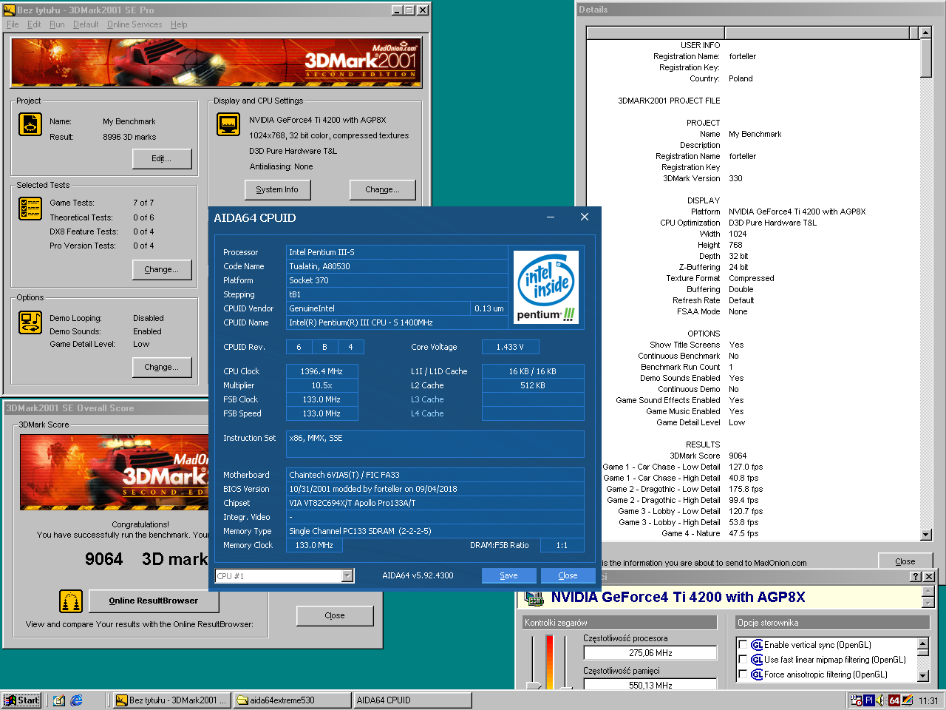Launch Internet Explorer from quick launch
This screenshot has height=710, width=946.
pos(77,700)
